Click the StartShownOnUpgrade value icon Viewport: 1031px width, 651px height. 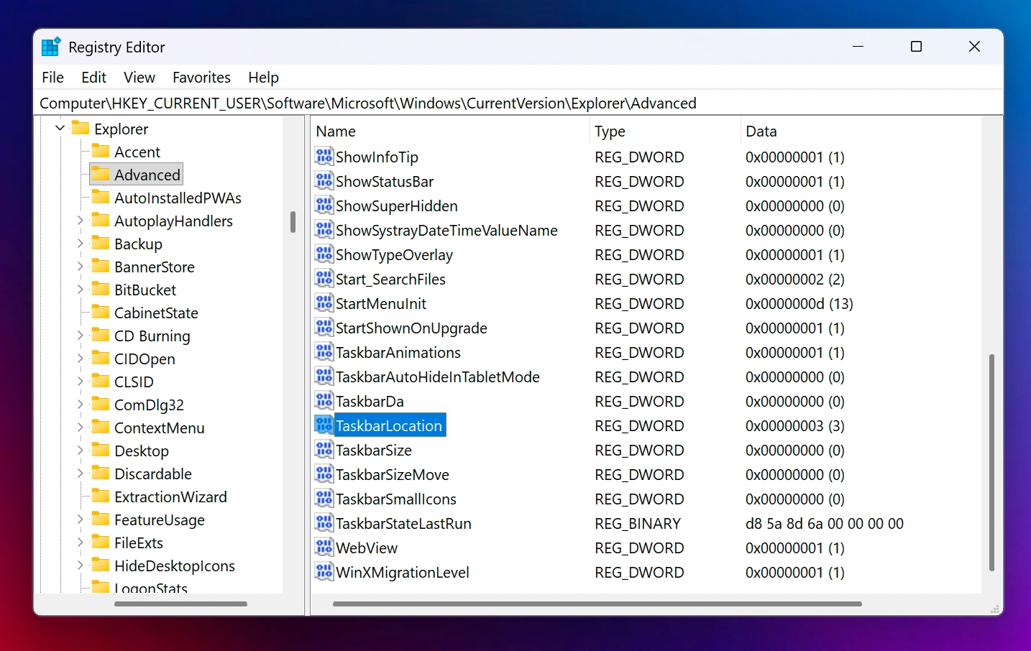pos(324,327)
